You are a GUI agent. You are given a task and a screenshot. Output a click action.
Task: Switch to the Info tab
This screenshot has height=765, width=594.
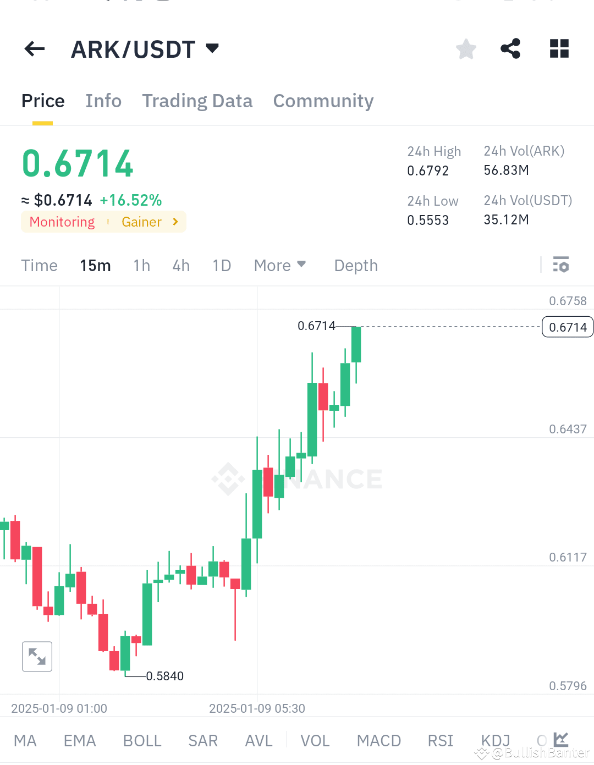coord(103,101)
